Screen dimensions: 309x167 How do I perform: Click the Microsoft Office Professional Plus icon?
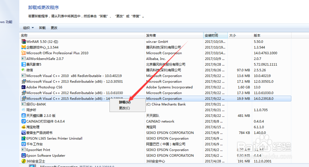tap(23, 53)
